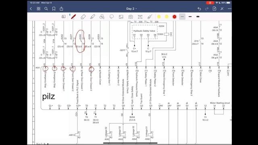Select the thinnest stroke width
The height and width of the screenshot is (145, 258).
[x=182, y=17]
